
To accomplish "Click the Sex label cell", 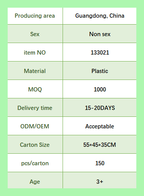I will pos(35,34).
